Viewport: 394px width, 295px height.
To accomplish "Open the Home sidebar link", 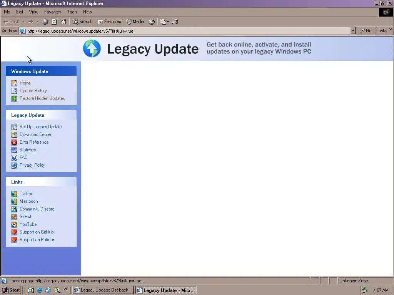I will click(25, 83).
